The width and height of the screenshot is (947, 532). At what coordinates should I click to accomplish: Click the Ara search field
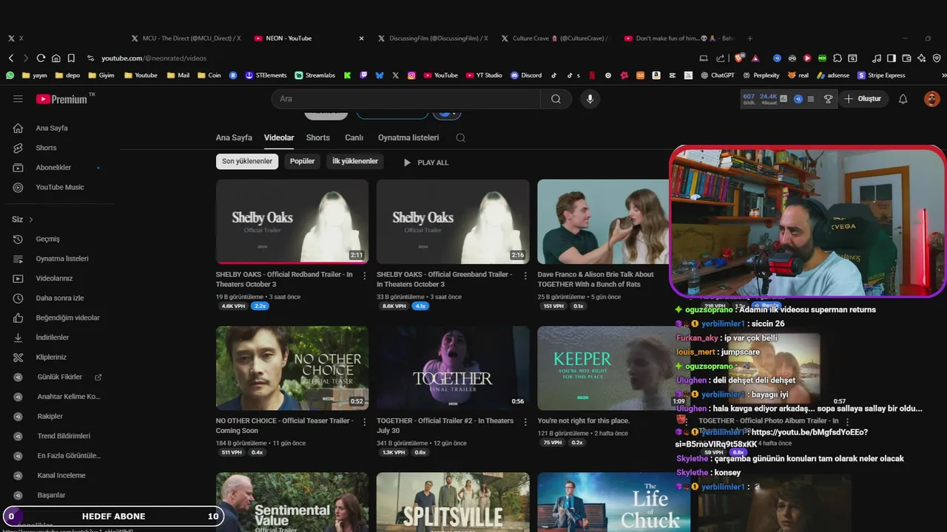pos(406,99)
